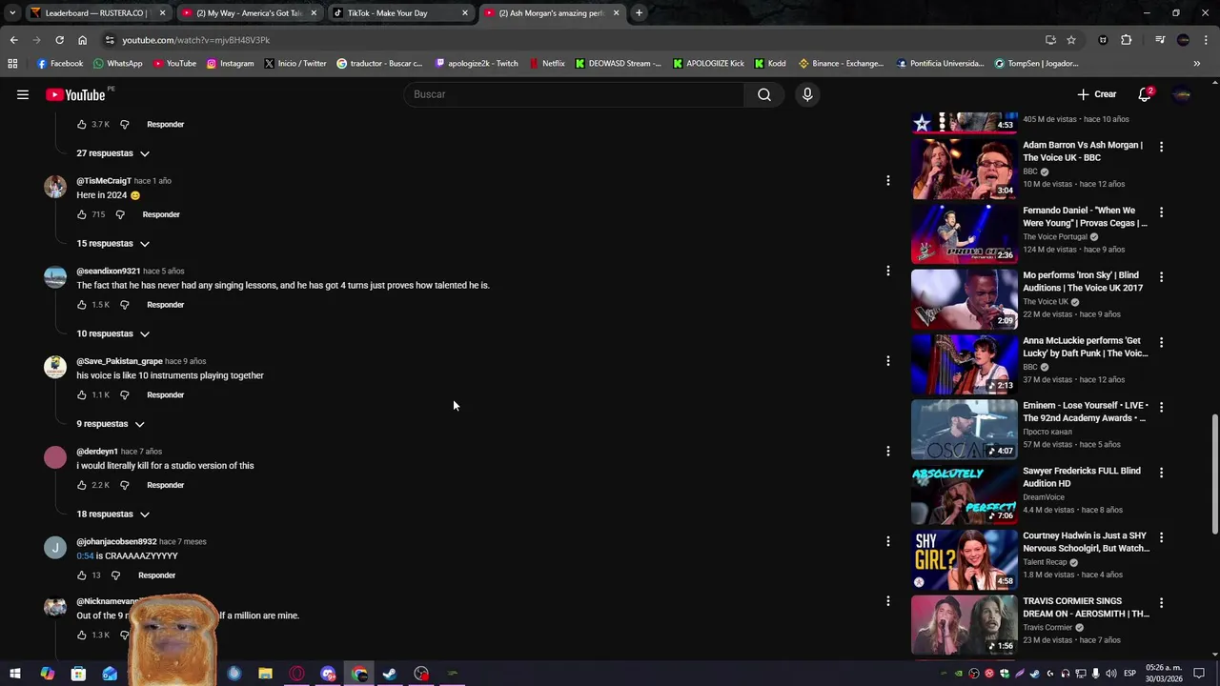Click inside the Buscar search field
The height and width of the screenshot is (686, 1220).
[x=575, y=94]
